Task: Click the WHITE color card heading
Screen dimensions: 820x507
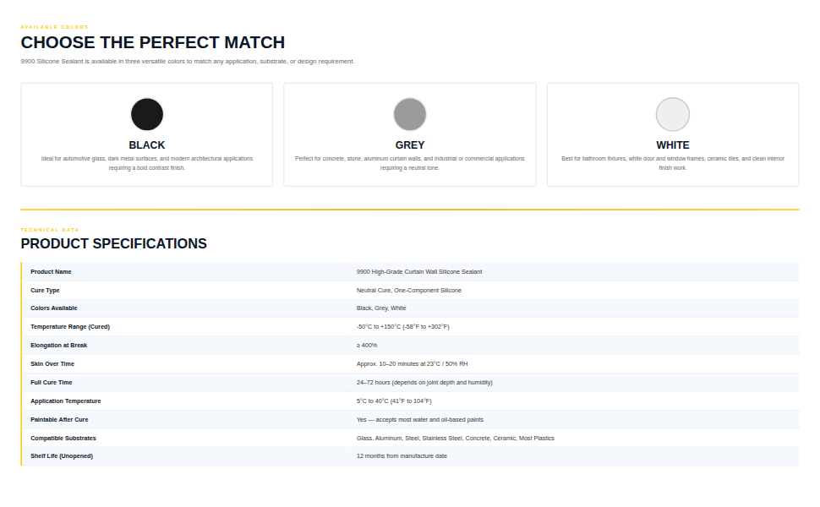Action: click(673, 144)
